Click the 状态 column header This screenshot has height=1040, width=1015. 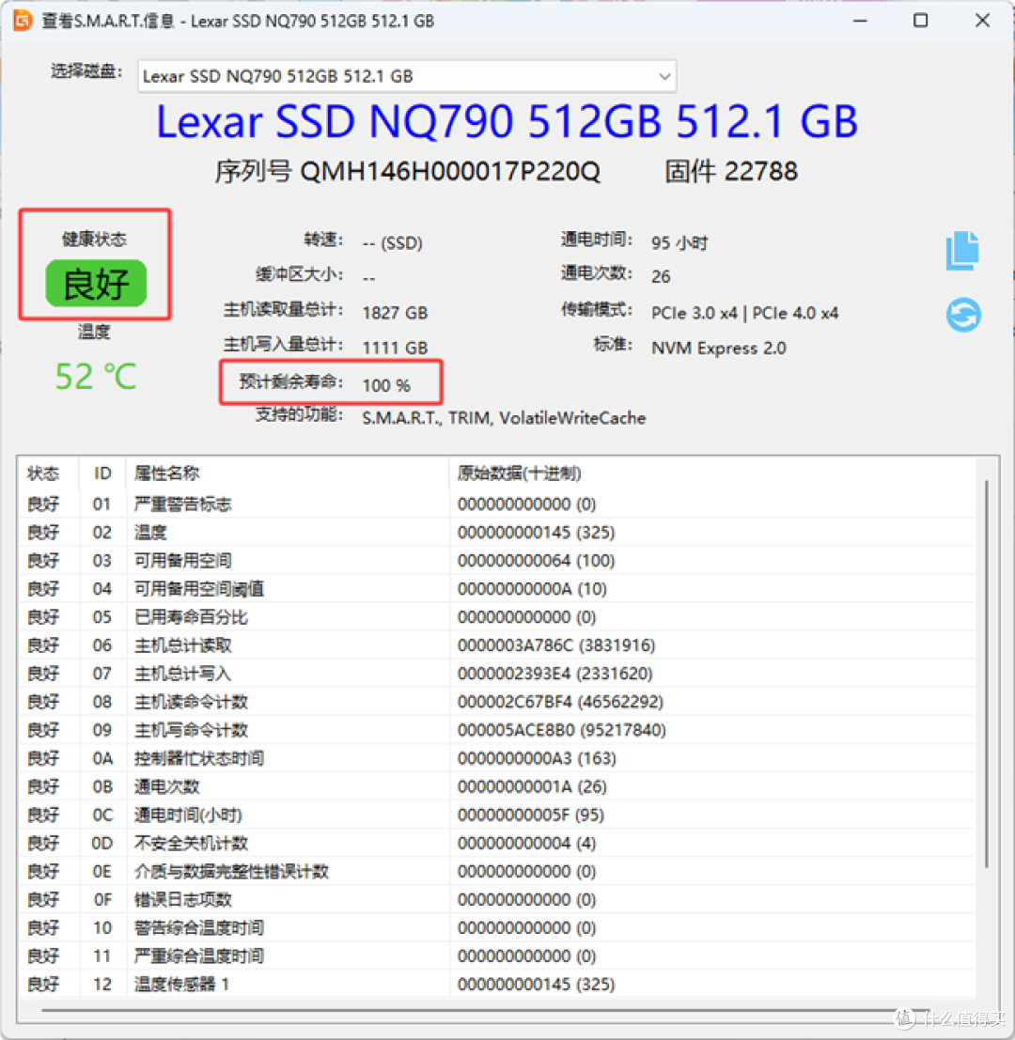pos(43,473)
